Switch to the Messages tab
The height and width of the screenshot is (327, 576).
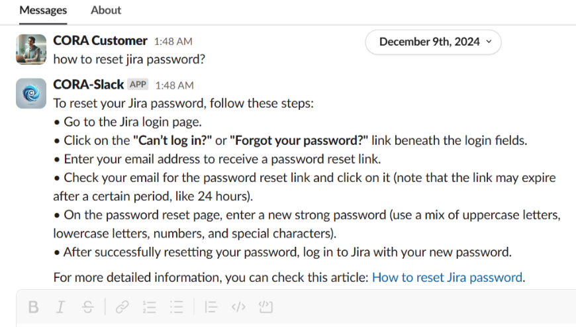click(43, 11)
